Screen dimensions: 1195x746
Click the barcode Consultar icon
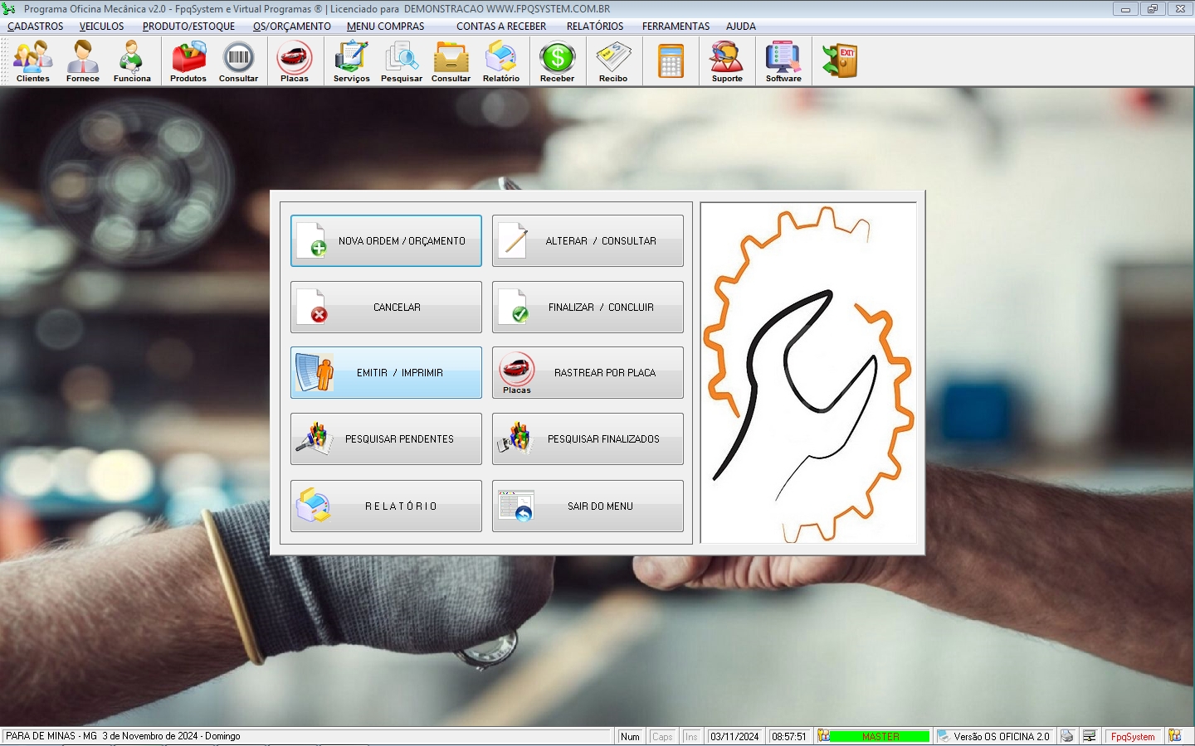(x=239, y=61)
